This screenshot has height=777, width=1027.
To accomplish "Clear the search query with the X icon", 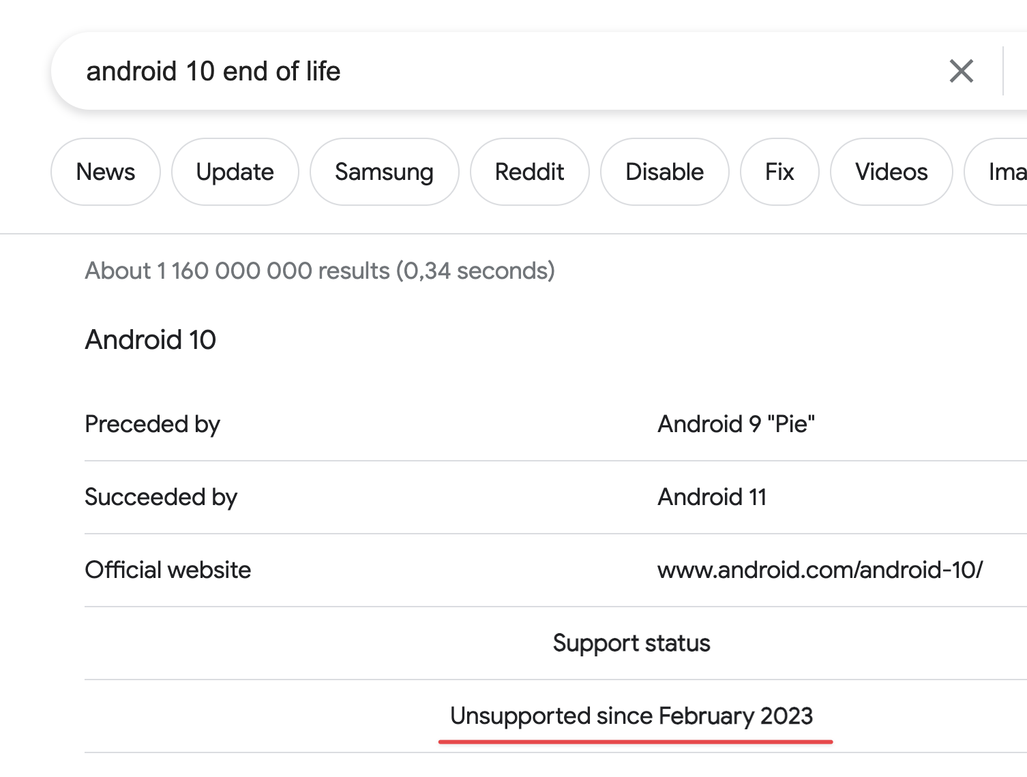I will (x=961, y=71).
